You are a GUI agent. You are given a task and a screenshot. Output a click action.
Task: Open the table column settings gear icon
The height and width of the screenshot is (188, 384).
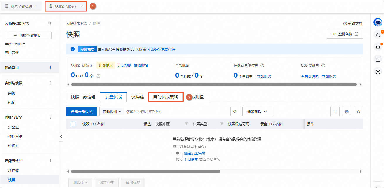pos(347,112)
